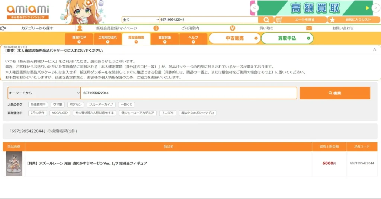The height and width of the screenshot is (199, 381).
Task: Collapse the notice panel chevron
Action: (374, 49)
